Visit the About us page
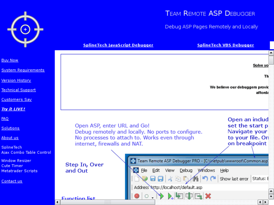The height and width of the screenshot is (205, 274). click(10, 138)
